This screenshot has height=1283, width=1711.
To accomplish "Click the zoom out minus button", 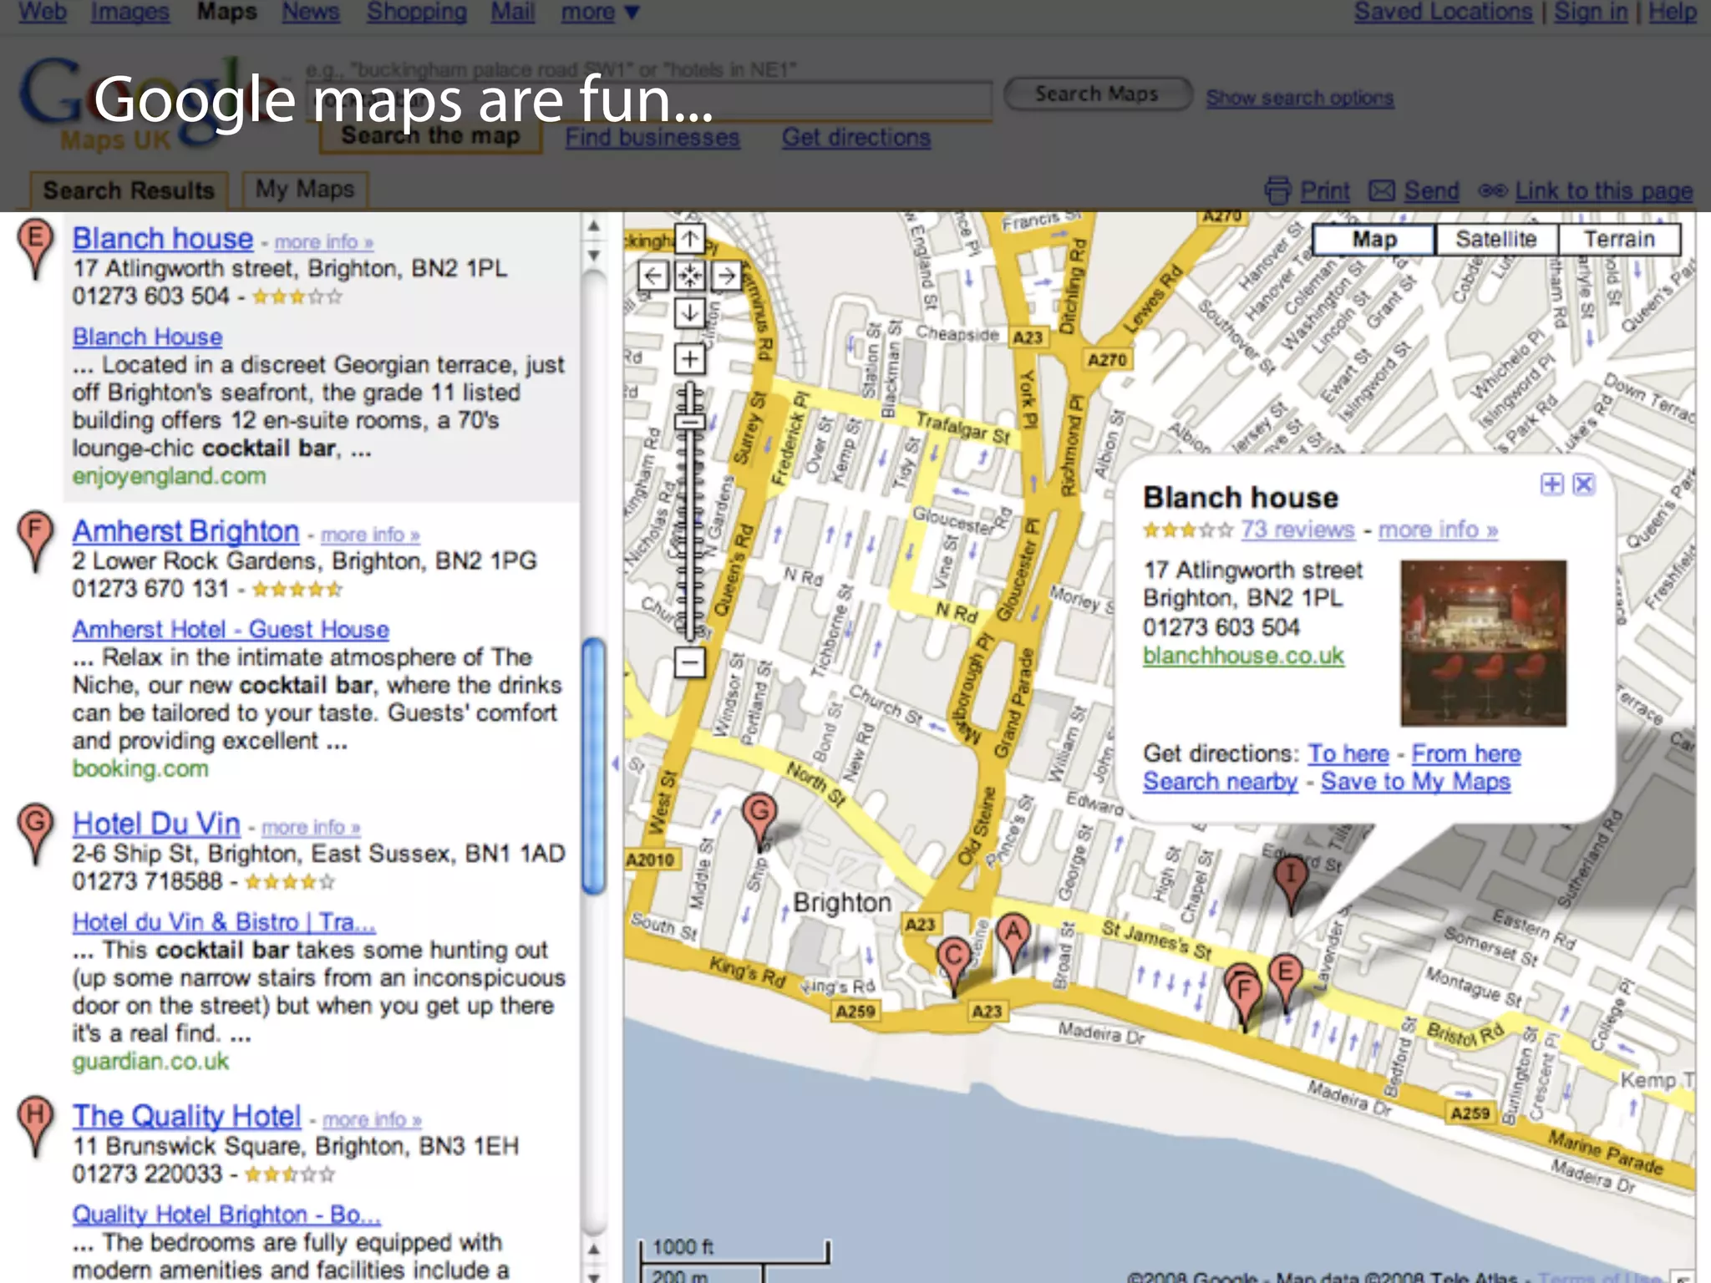I will (689, 663).
